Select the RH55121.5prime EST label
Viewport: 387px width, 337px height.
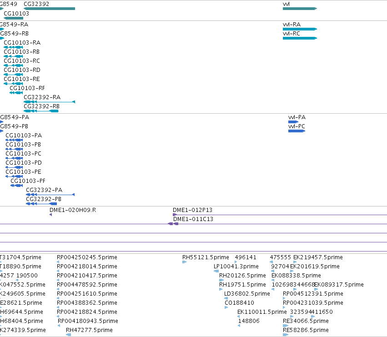[206, 257]
